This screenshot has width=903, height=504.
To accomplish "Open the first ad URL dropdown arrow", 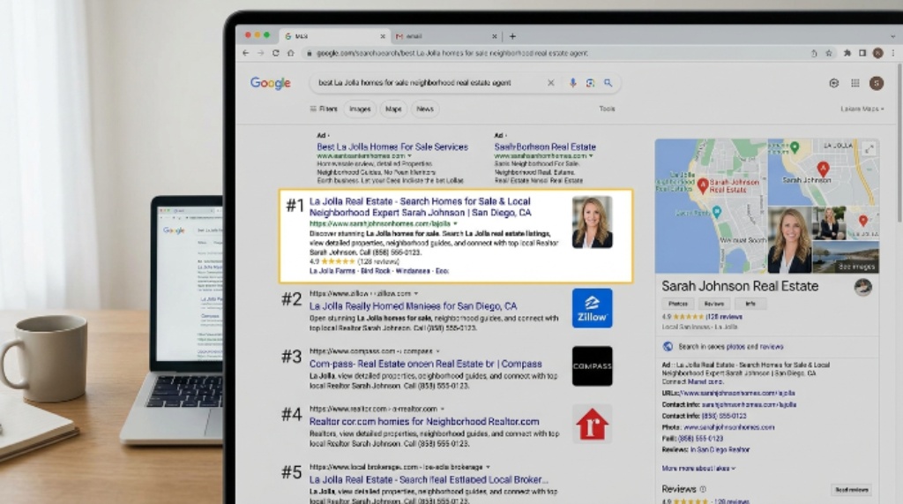I will click(410, 155).
